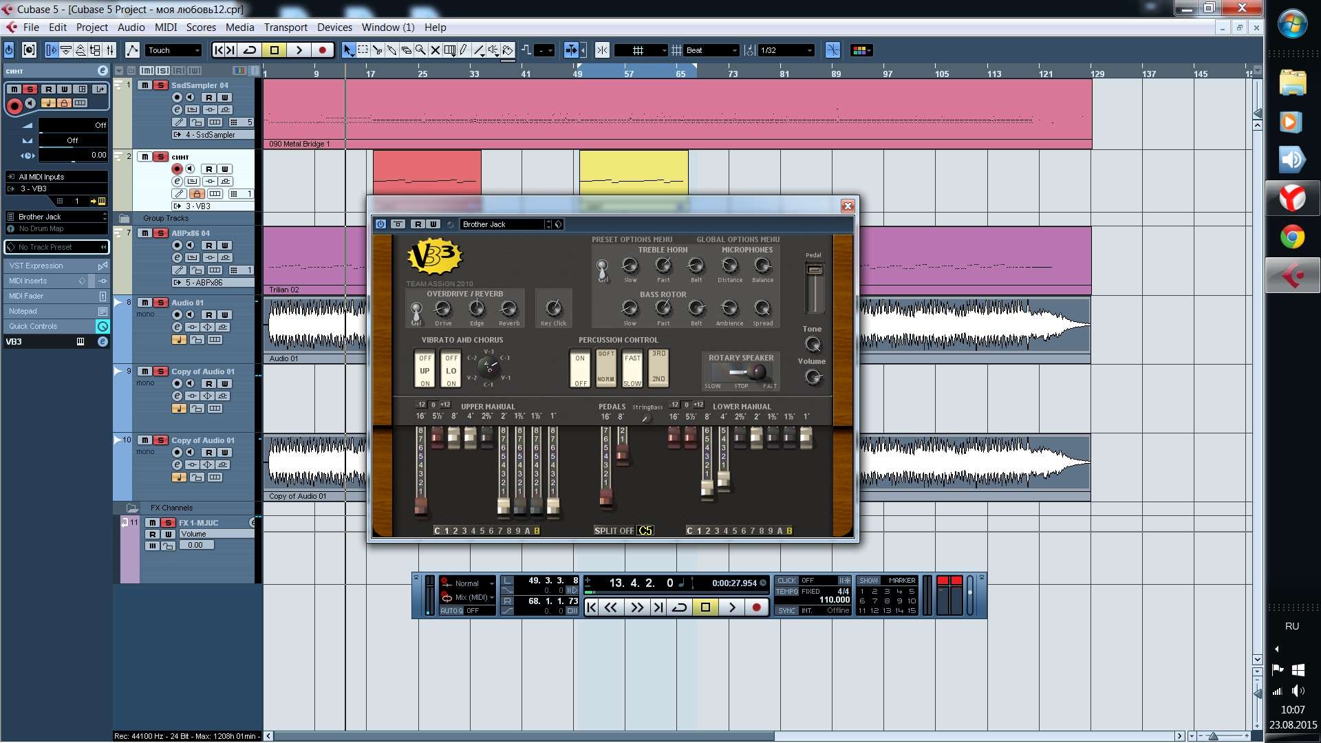Click the SHOW markers button
This screenshot has width=1321, height=743.
coord(868,581)
